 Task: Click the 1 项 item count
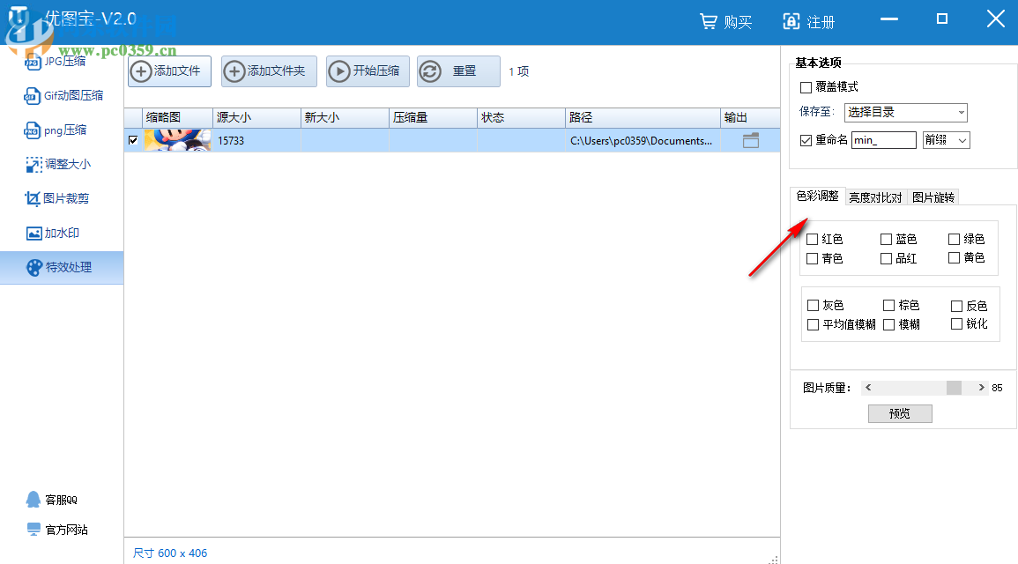(518, 71)
